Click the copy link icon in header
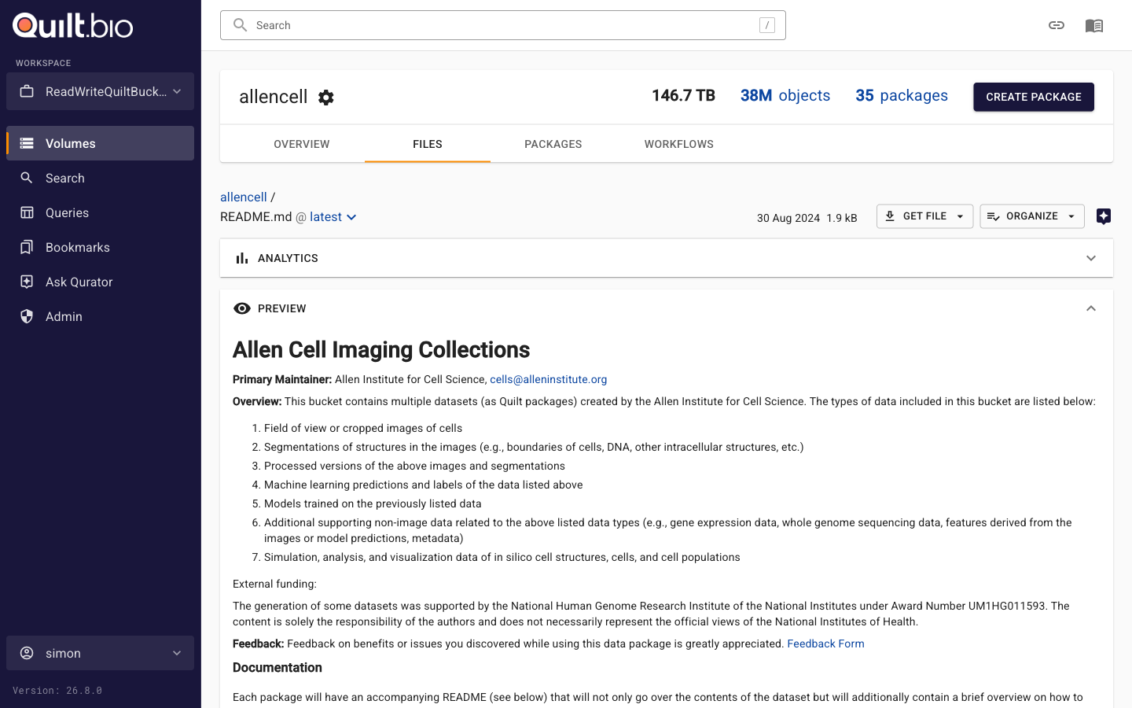The width and height of the screenshot is (1132, 708). (1057, 25)
